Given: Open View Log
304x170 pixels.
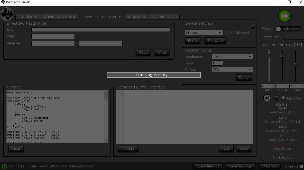Looking at the screenshot, I should (x=270, y=166).
